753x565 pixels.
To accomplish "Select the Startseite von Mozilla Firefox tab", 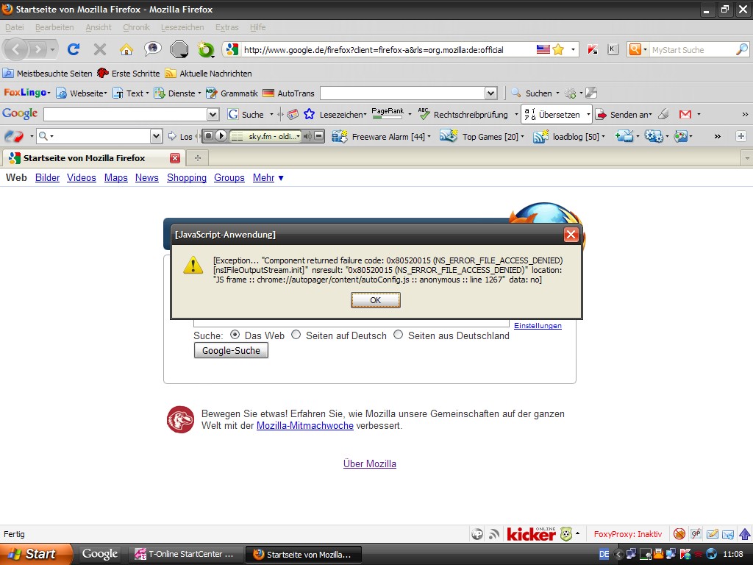I will click(94, 158).
